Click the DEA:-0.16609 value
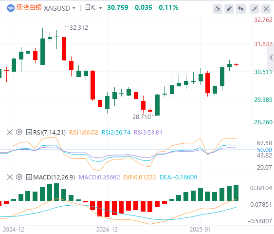 (178, 177)
